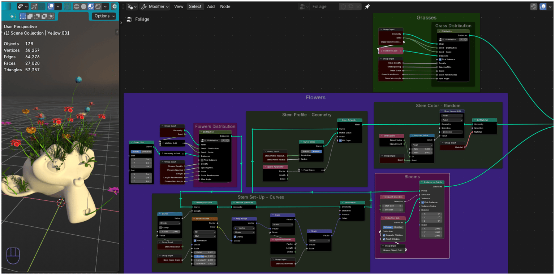Toggle Separate Children checkbox in Collection Info
The height and width of the screenshot is (275, 555).
pyautogui.click(x=383, y=235)
